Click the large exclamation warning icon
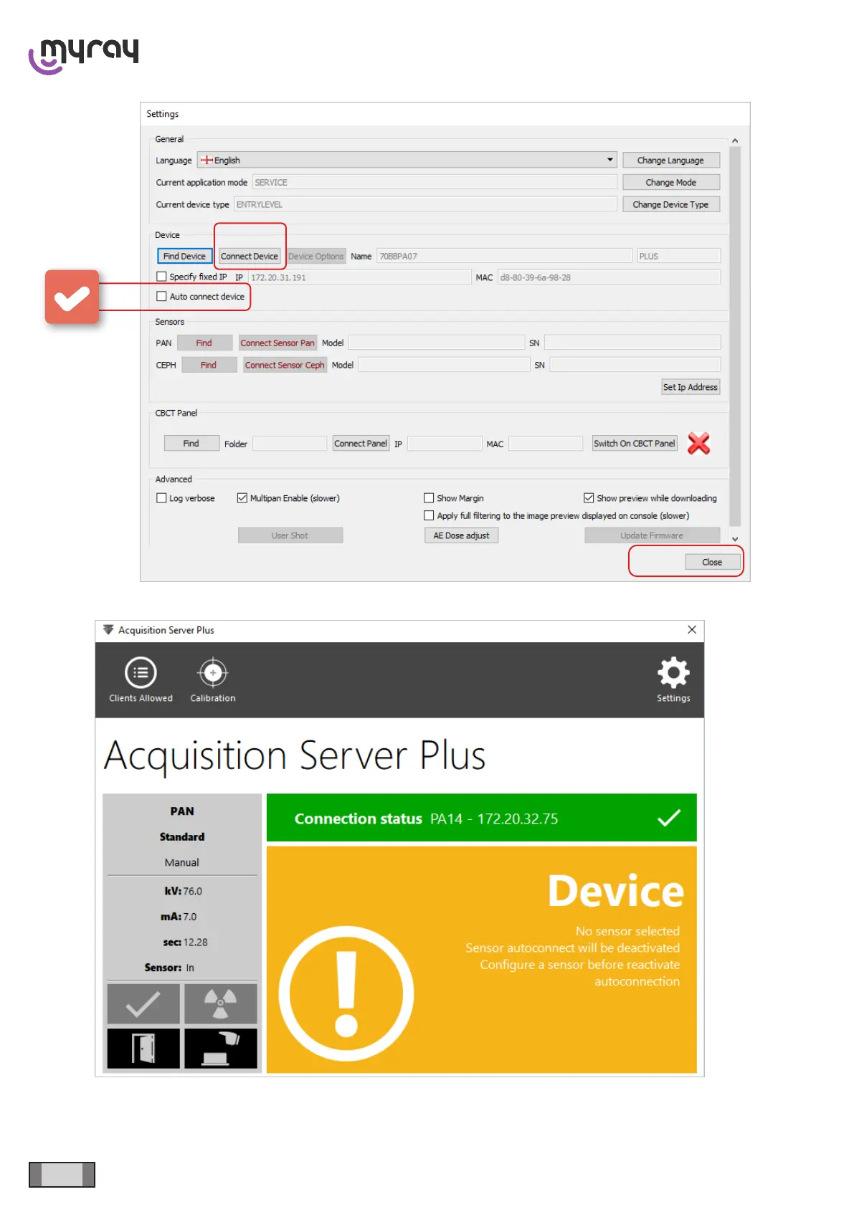This screenshot has width=854, height=1207. 346,993
